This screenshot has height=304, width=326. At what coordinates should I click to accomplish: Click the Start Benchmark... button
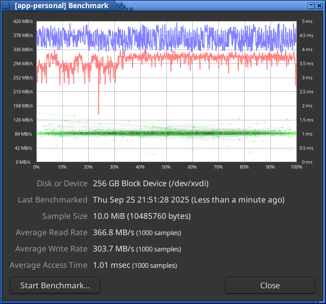[x=55, y=285]
